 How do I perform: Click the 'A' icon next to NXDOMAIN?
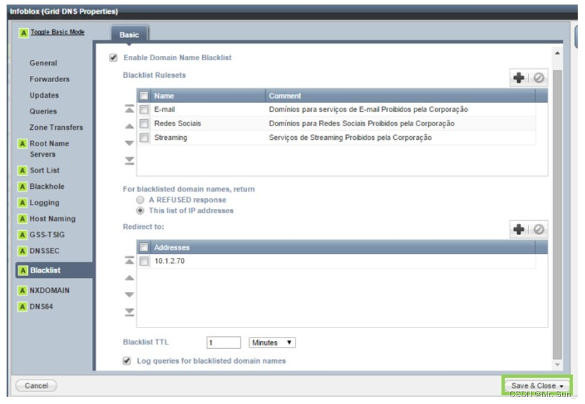pyautogui.click(x=22, y=290)
